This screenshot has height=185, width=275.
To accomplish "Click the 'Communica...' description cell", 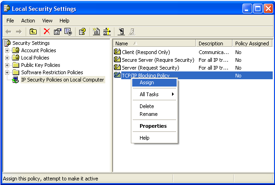I will point(214,52).
